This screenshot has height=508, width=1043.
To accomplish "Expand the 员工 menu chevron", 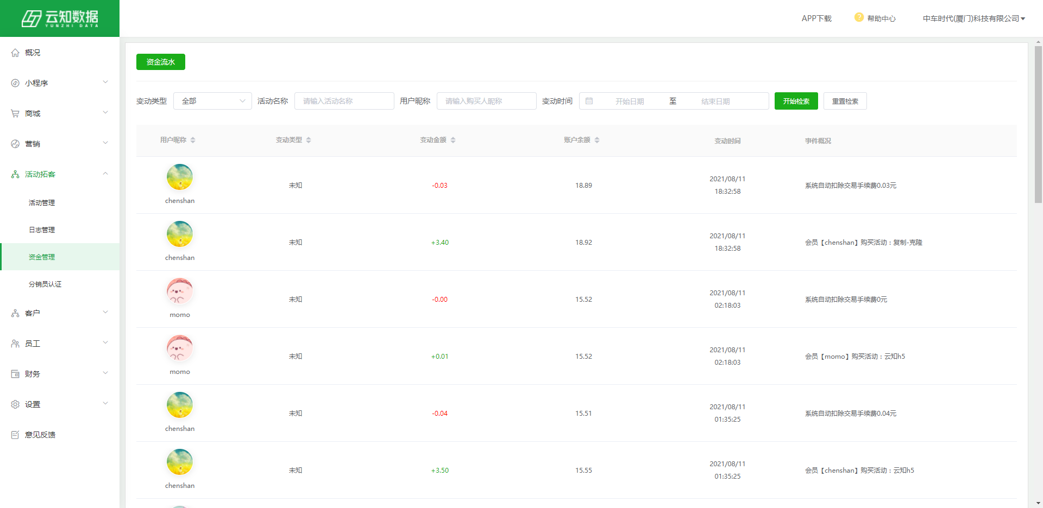I will [x=105, y=343].
